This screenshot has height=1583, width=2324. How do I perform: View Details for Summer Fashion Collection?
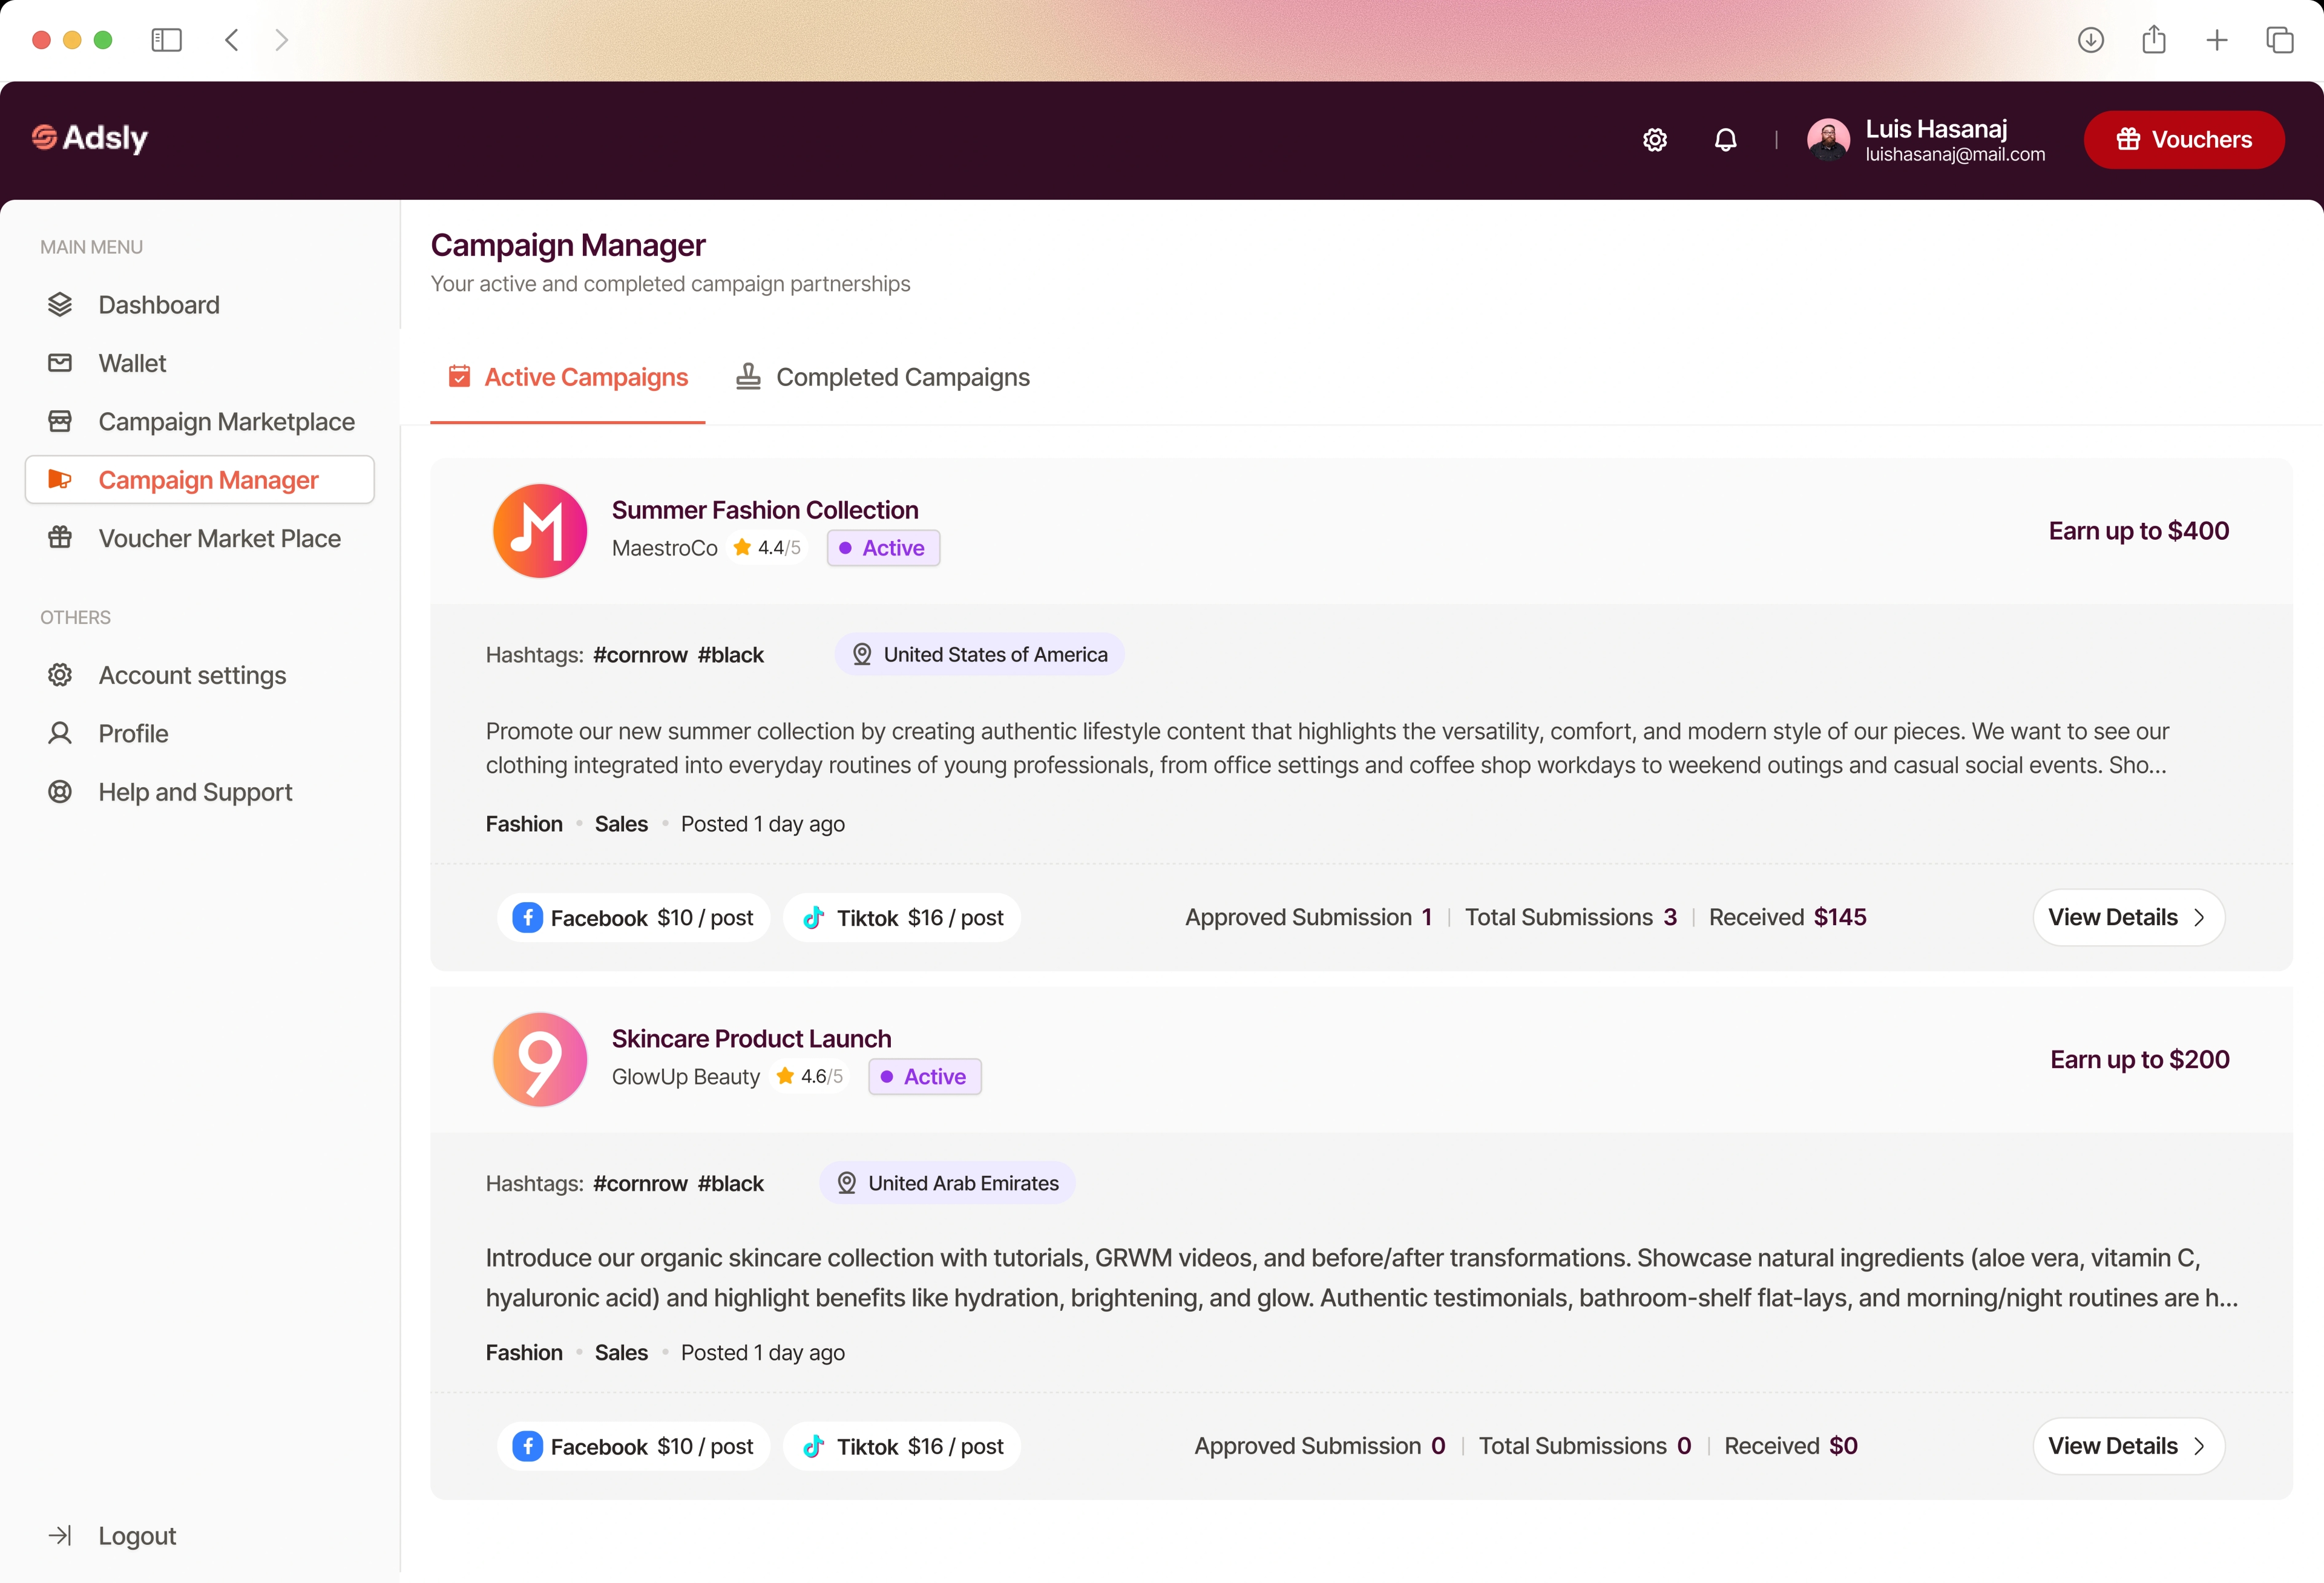tap(2128, 917)
